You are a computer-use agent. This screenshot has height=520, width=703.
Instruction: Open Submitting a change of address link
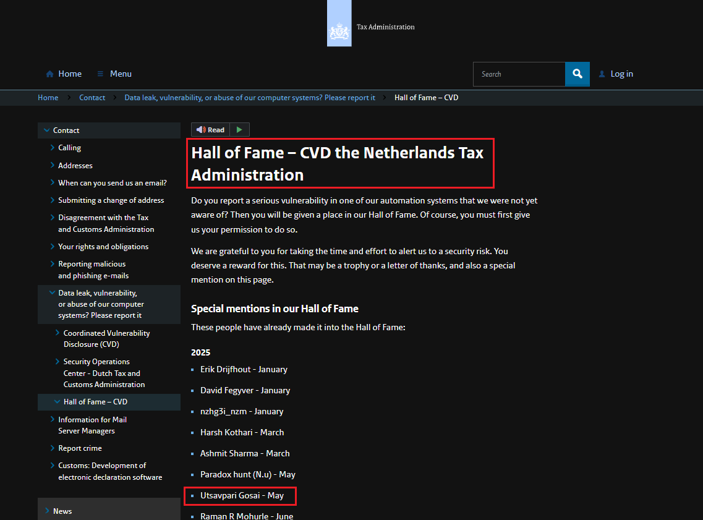click(x=111, y=200)
